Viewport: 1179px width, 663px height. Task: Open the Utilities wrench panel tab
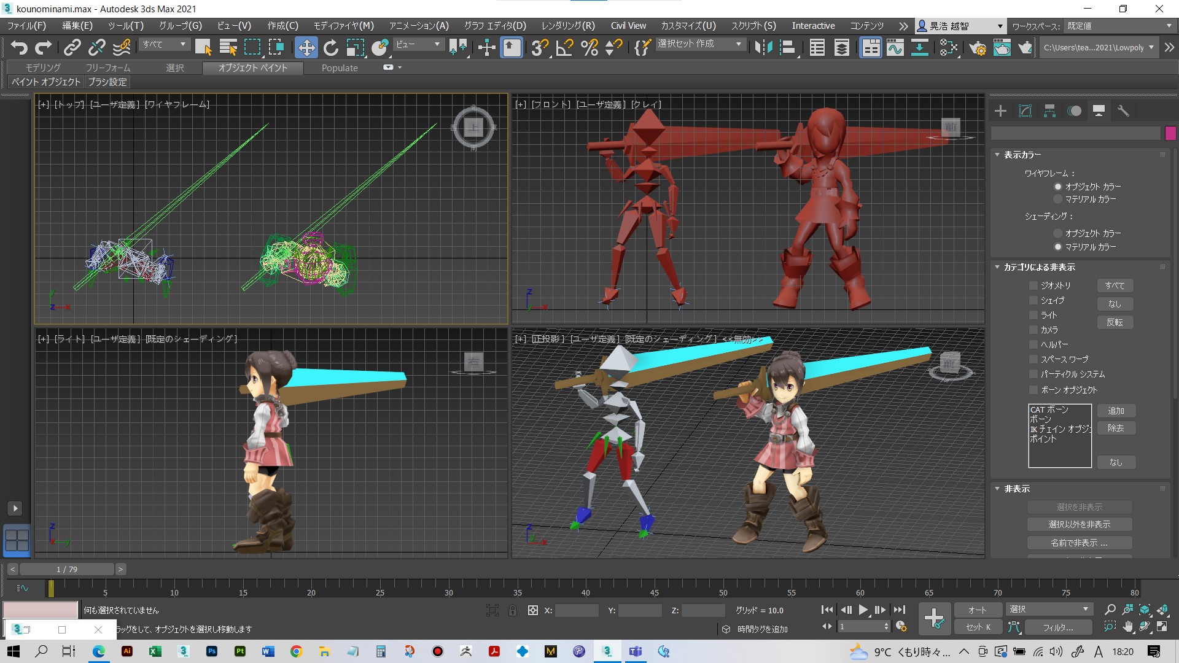pos(1123,110)
